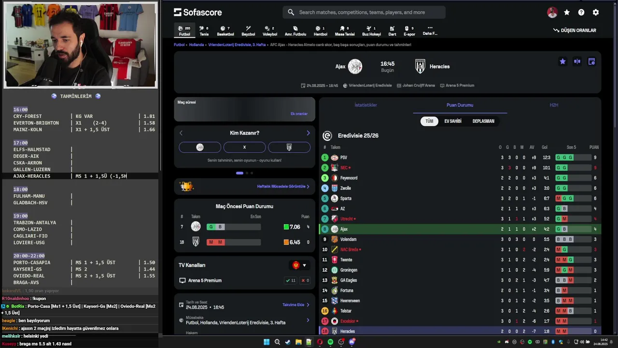Expand the Müsabaka details chevron
This screenshot has height=348, width=618.
[x=308, y=320]
